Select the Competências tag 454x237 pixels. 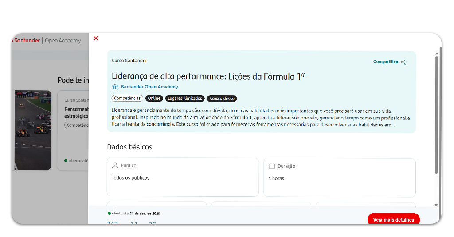pos(127,98)
